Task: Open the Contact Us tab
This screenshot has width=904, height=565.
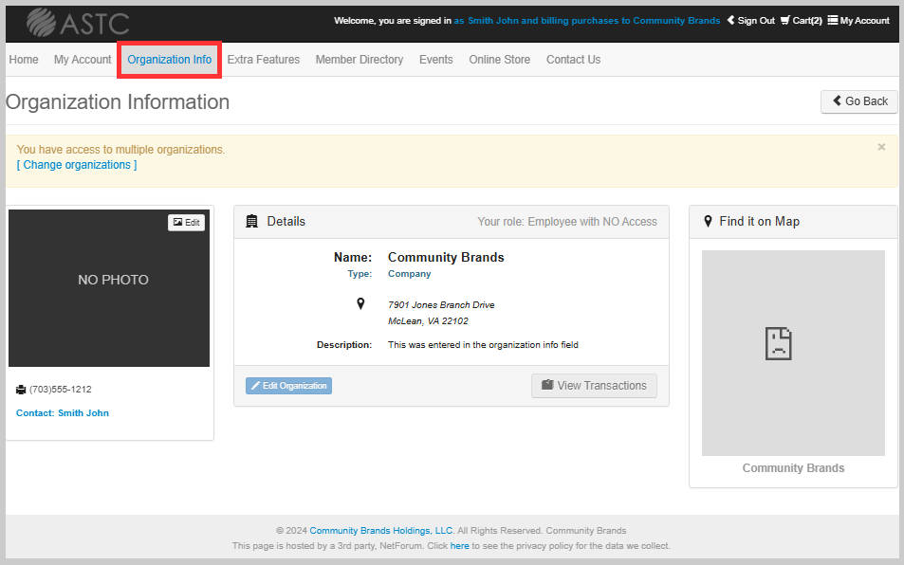Action: pyautogui.click(x=573, y=60)
